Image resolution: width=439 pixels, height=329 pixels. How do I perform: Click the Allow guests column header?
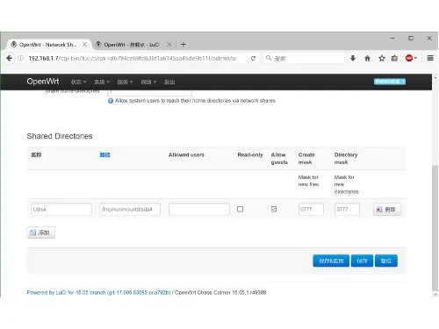click(279, 158)
